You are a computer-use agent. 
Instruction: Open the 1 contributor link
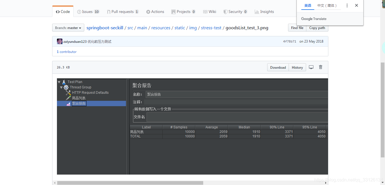tap(67, 52)
